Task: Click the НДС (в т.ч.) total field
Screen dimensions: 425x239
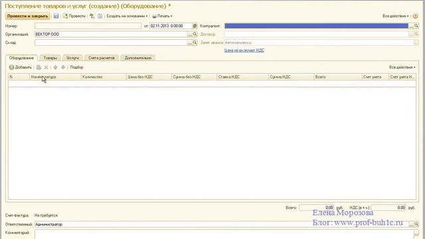Action: [x=388, y=208]
